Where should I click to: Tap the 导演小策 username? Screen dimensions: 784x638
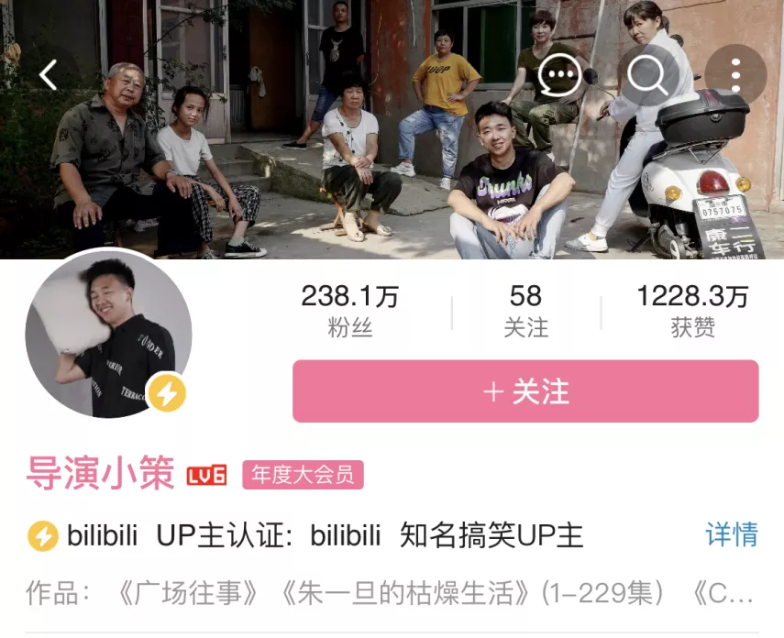(101, 473)
